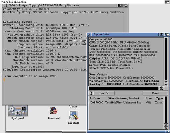Click the Boards cycle button
This screenshot has height=133, width=170.
102,93
